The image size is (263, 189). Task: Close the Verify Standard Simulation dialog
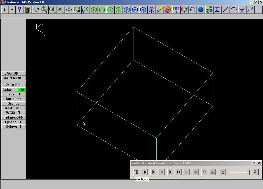(259, 163)
